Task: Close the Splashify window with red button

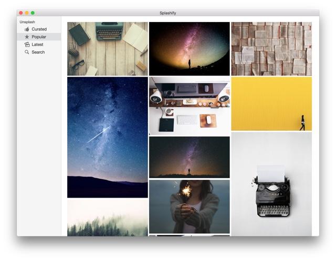Action: tap(20, 13)
